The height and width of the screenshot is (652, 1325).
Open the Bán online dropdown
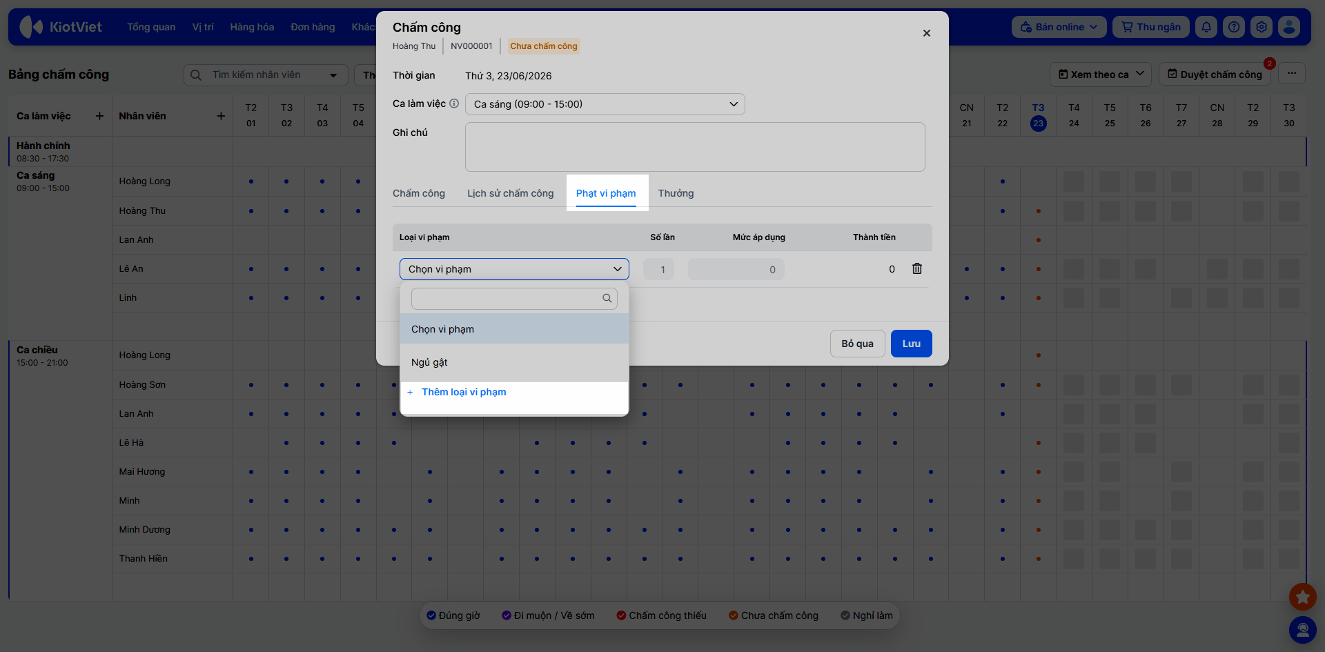pyautogui.click(x=1059, y=27)
